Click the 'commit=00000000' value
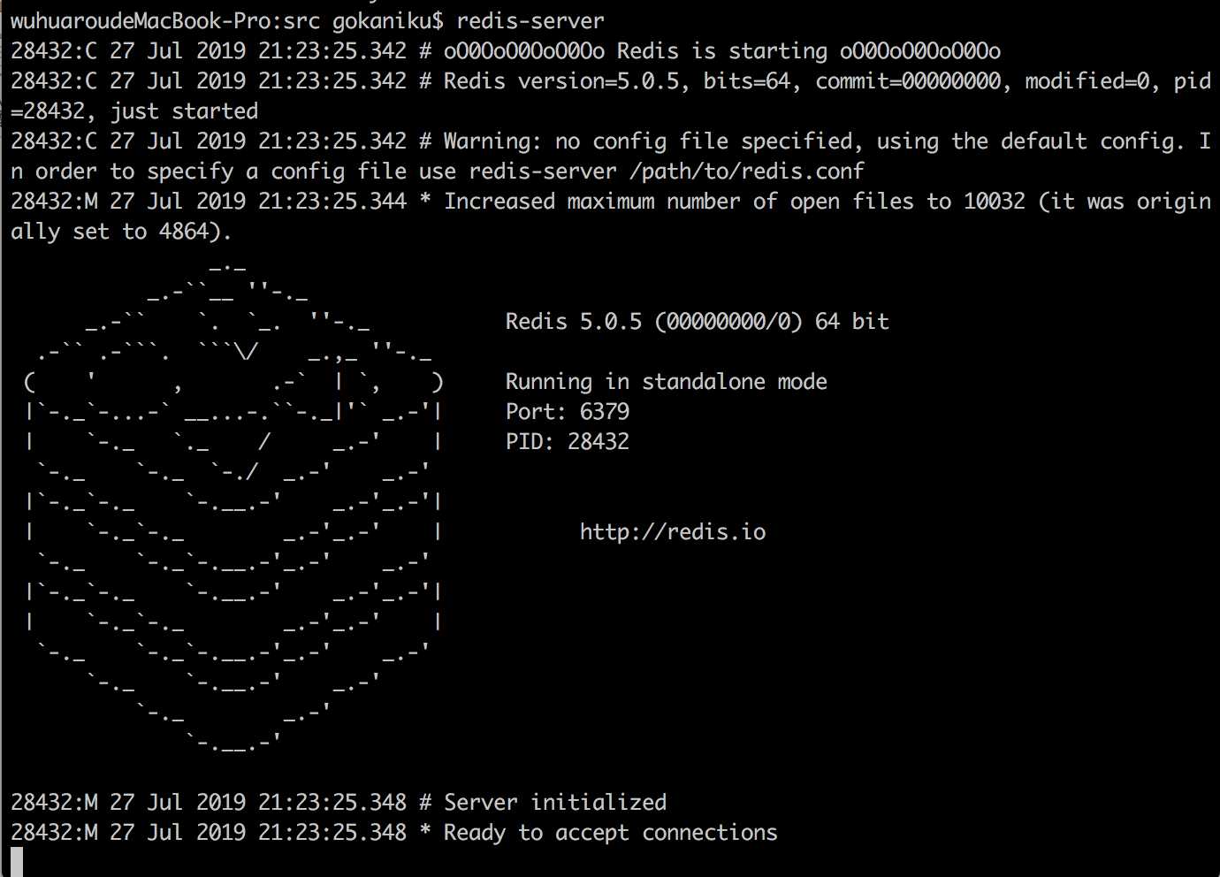 click(908, 80)
